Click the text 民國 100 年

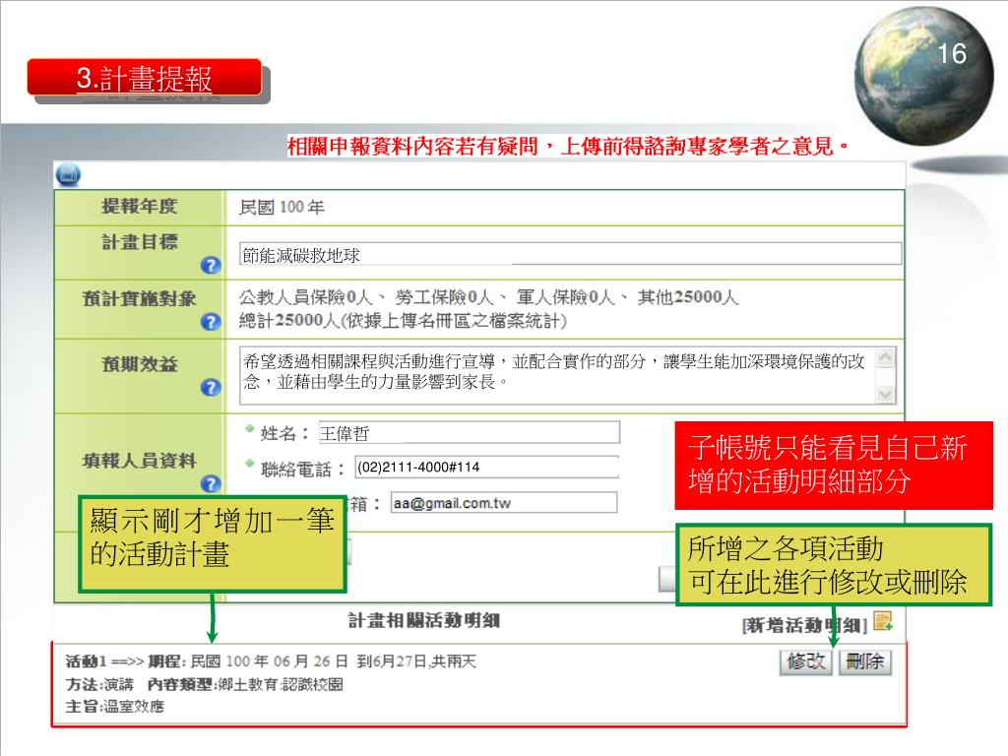[x=282, y=207]
